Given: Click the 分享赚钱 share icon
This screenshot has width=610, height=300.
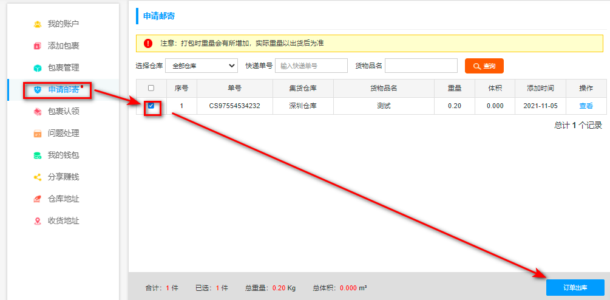Looking at the screenshot, I should click(38, 177).
